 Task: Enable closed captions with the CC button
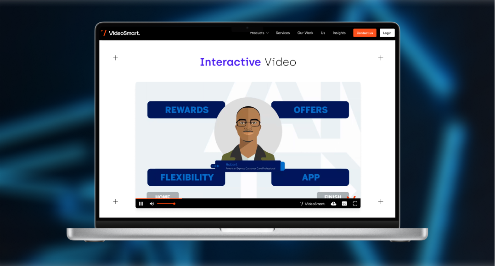(x=344, y=203)
